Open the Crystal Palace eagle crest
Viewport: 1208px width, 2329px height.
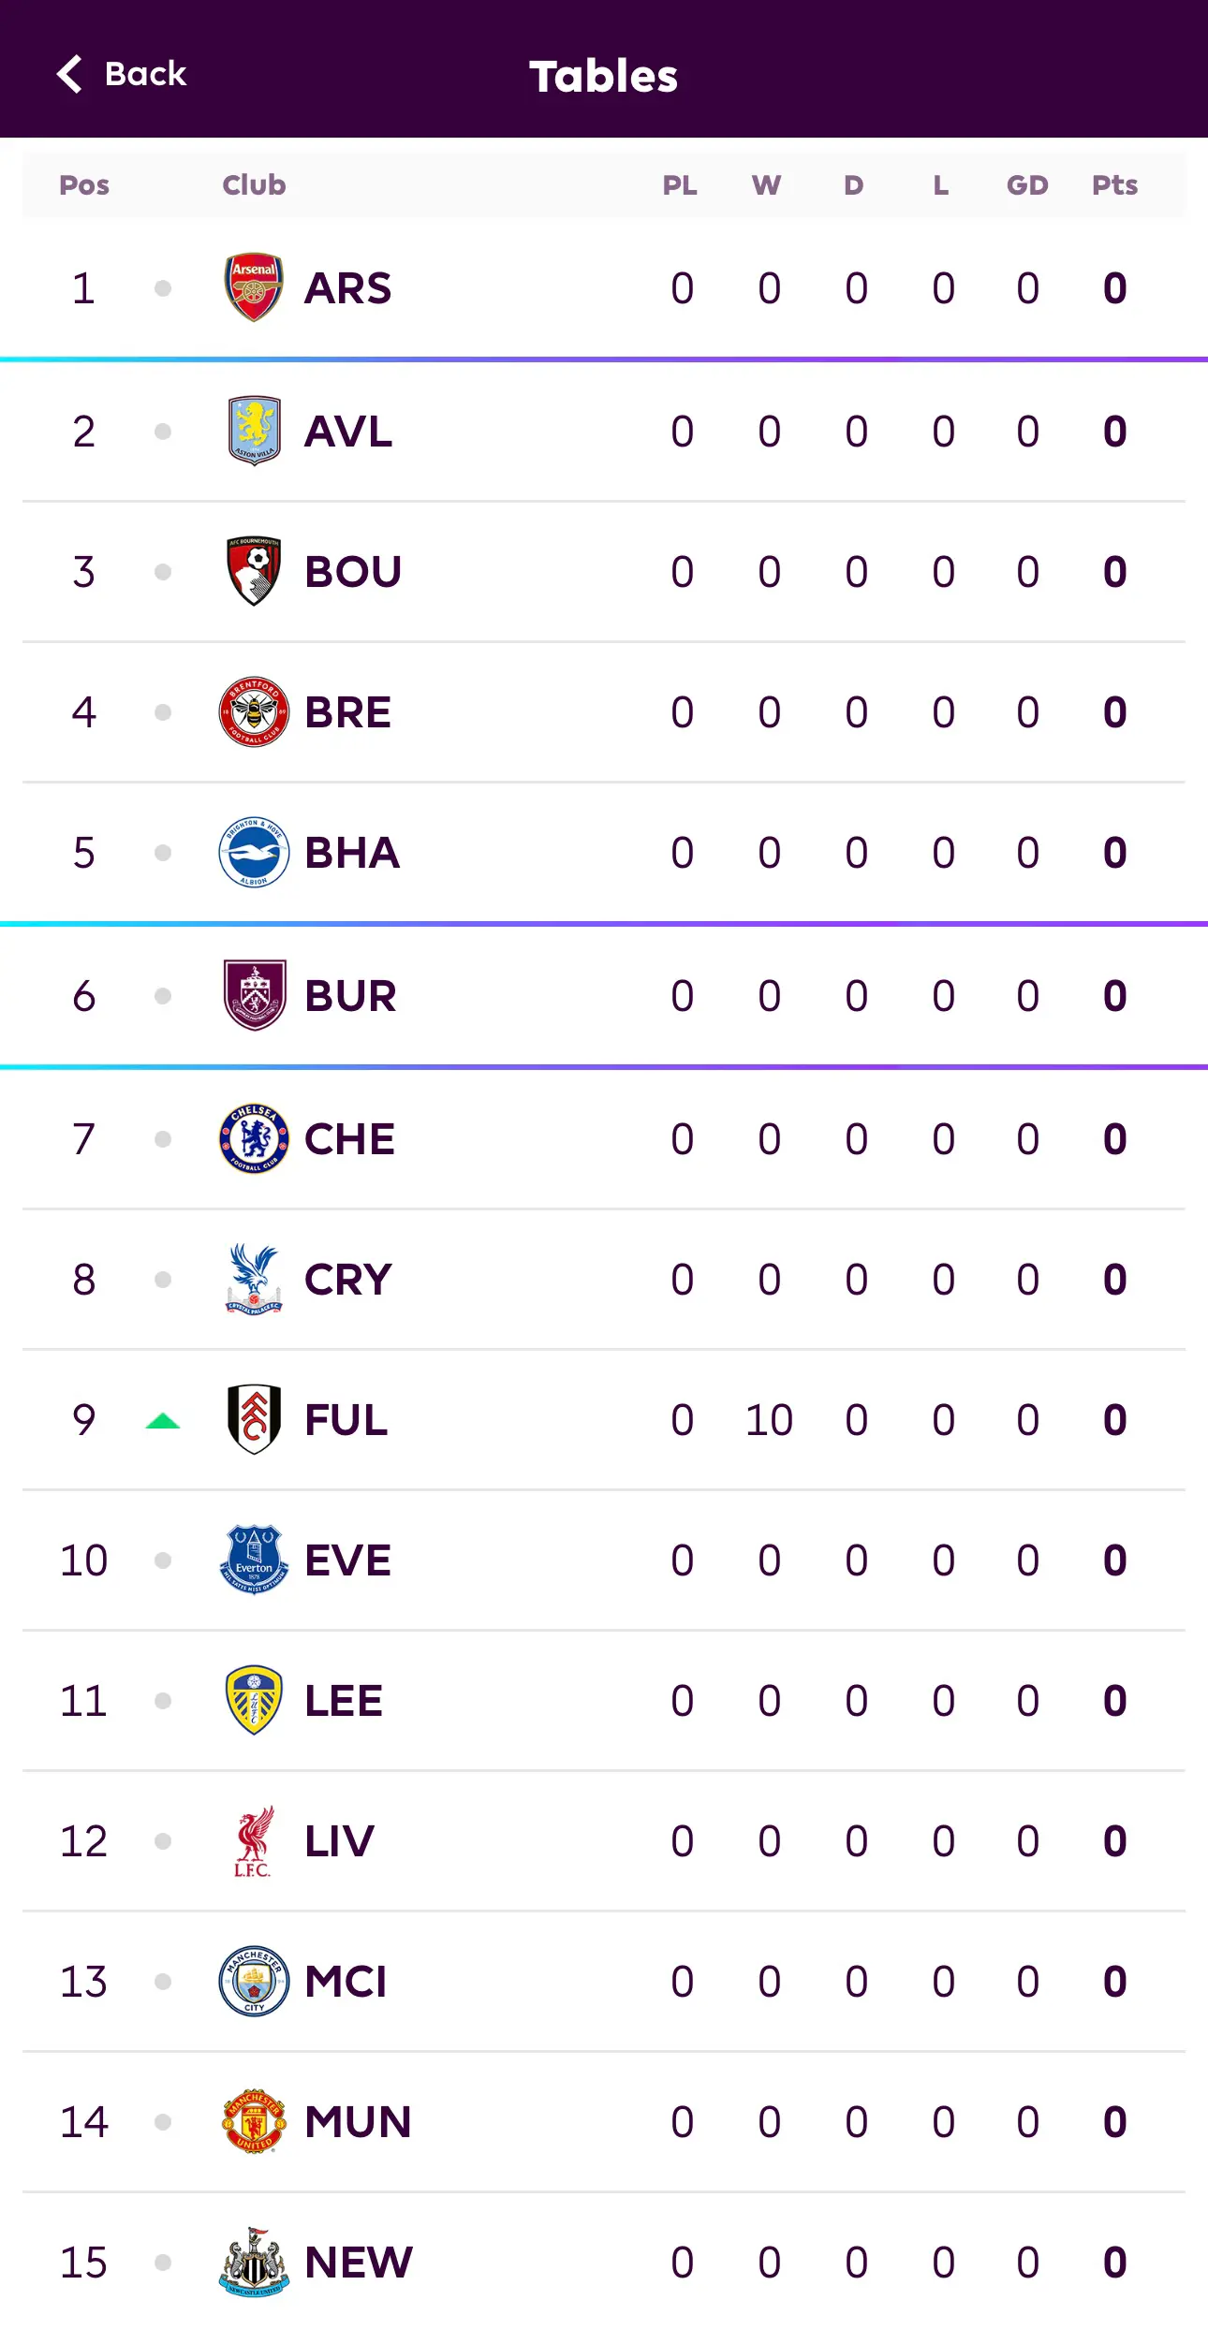coord(254,1279)
